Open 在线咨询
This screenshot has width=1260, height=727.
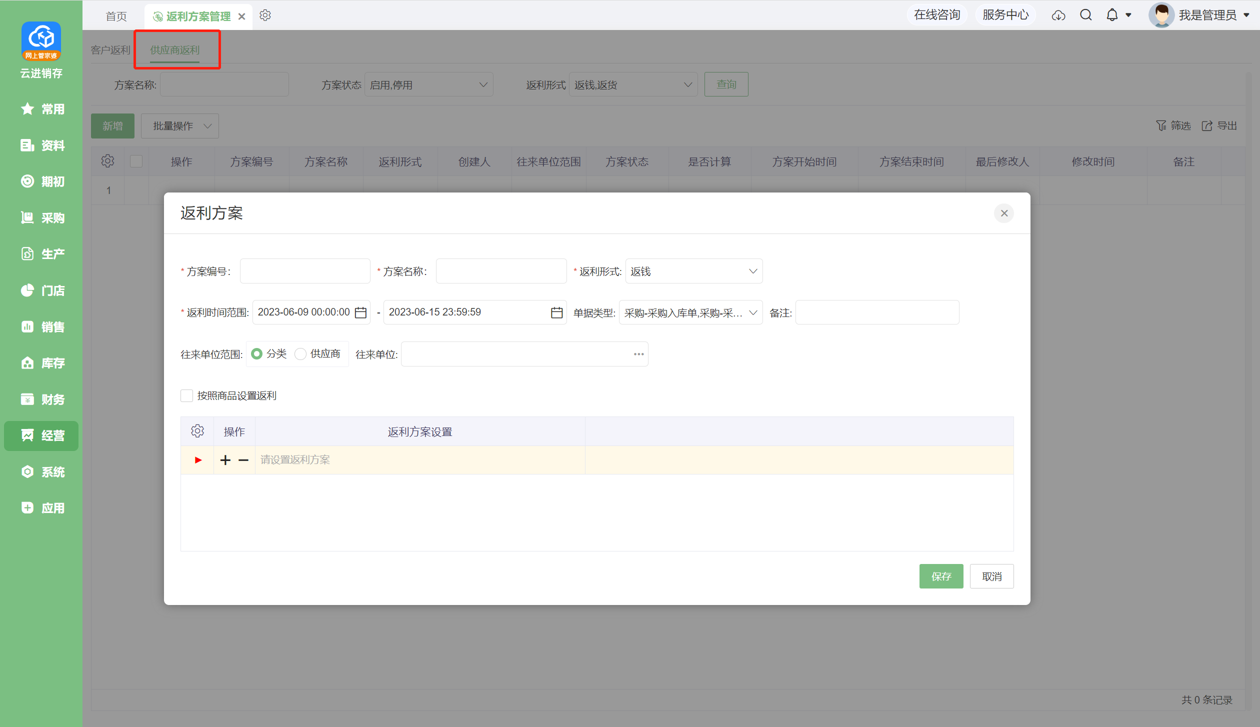937,15
